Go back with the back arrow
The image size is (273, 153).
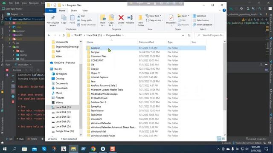49,35
